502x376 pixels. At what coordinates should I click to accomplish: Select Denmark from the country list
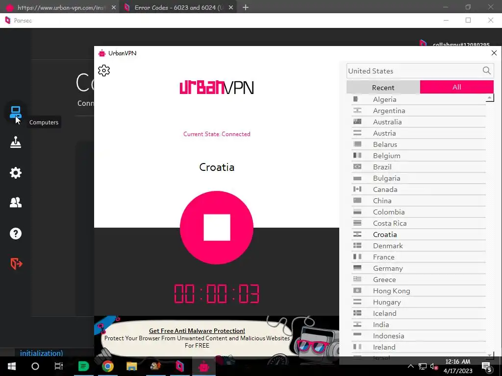(x=419, y=246)
